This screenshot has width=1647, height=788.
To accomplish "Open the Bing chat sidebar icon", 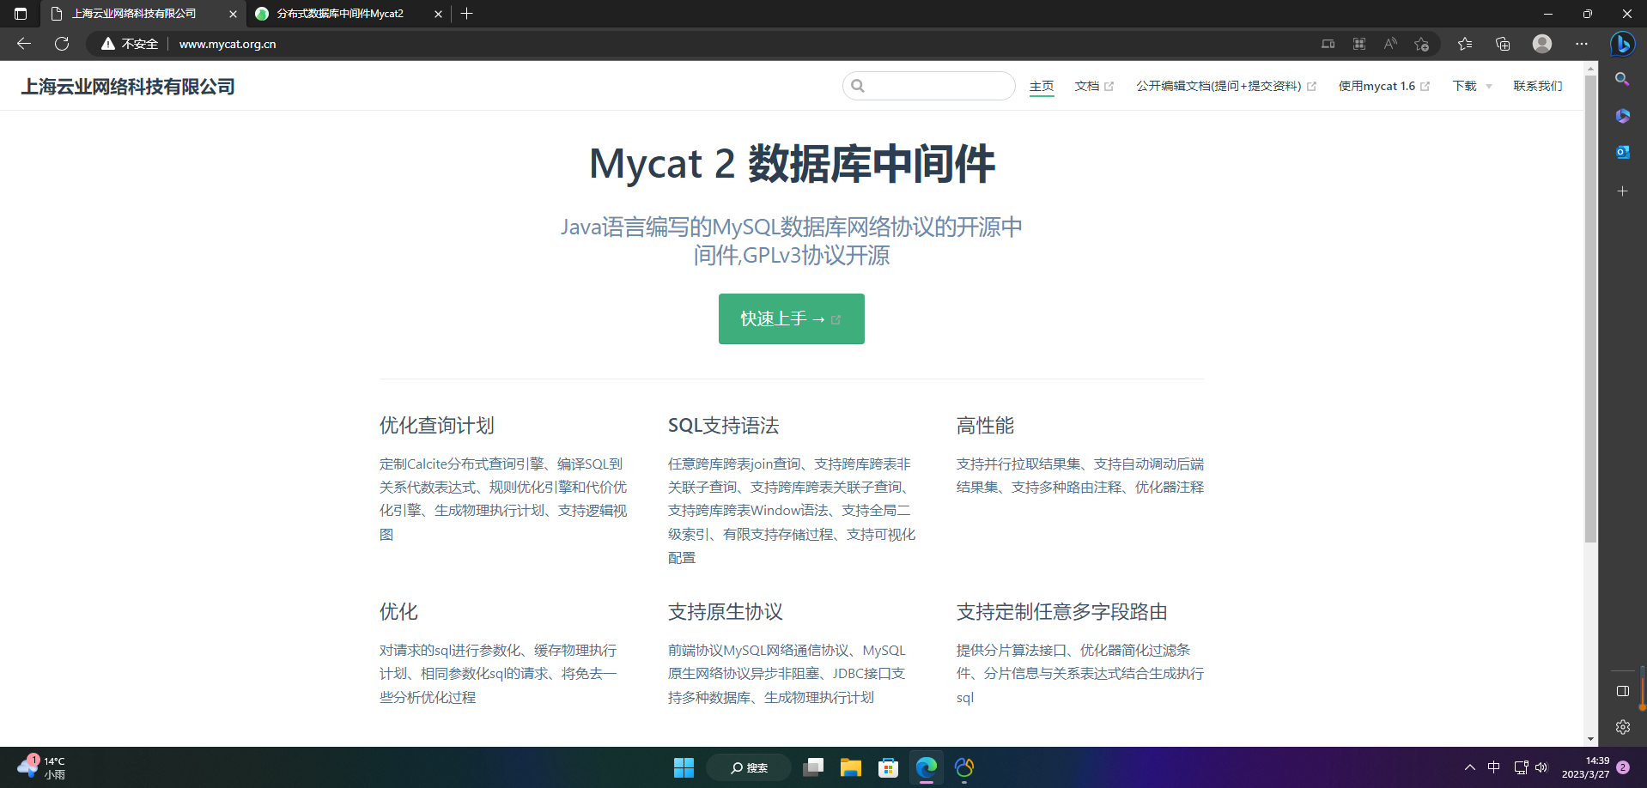I will (x=1622, y=44).
